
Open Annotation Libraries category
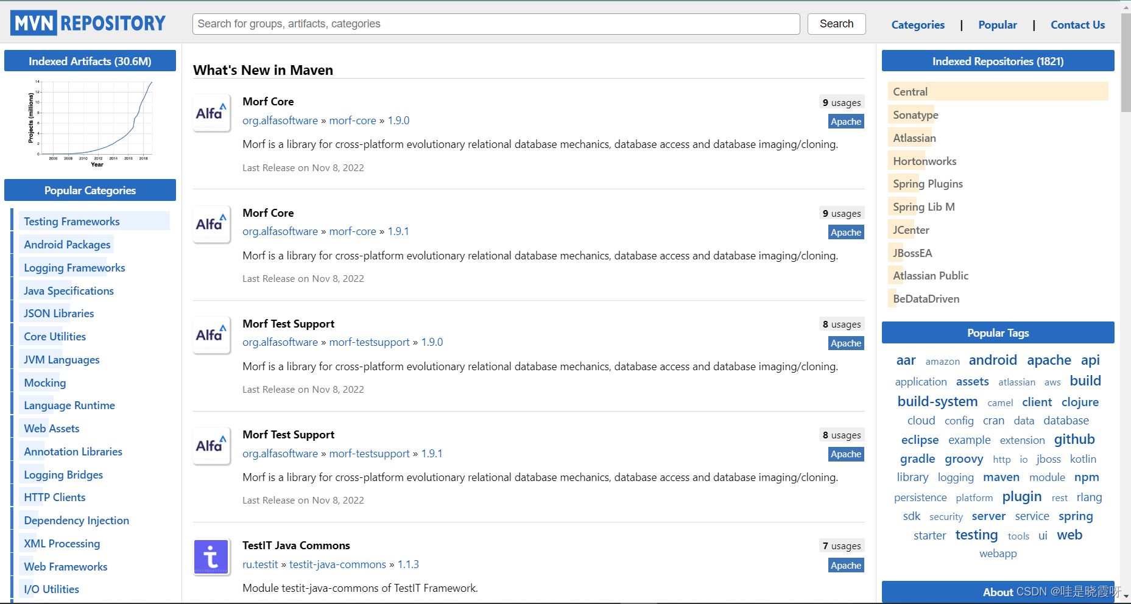pos(73,452)
